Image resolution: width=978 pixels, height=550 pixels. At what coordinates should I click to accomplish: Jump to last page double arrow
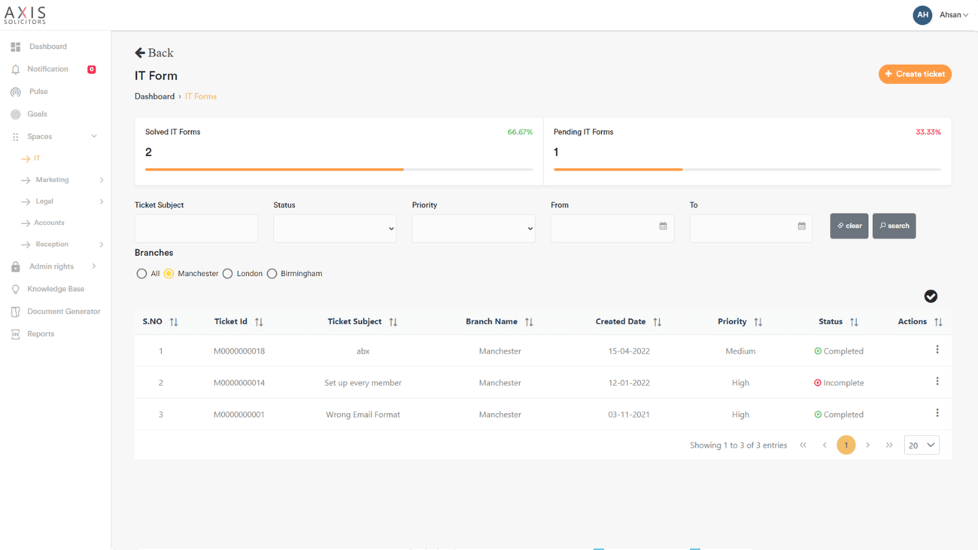coord(889,445)
